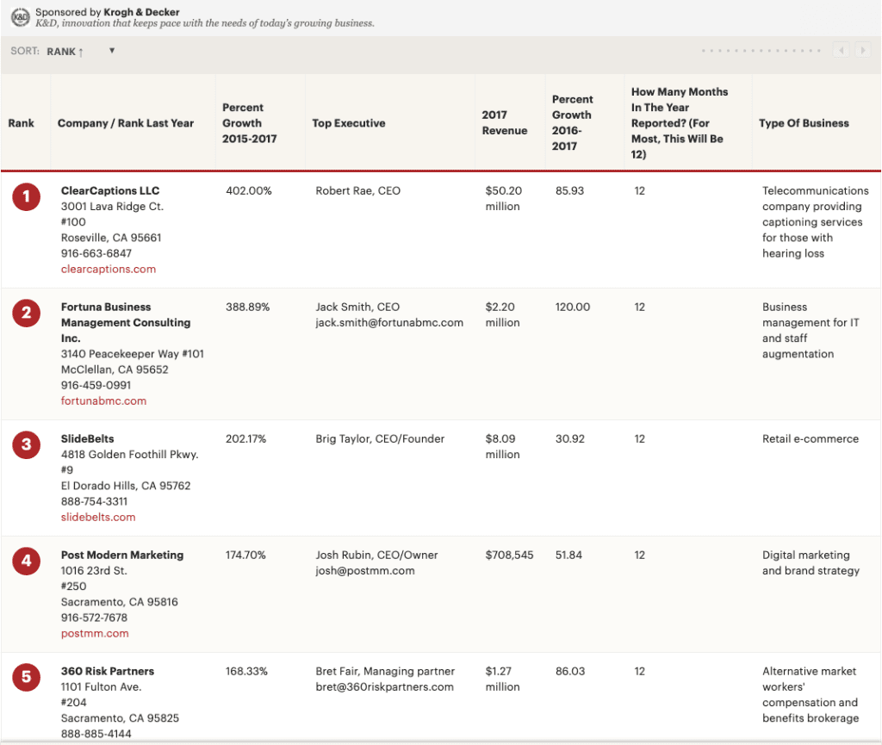882x745 pixels.
Task: Select the rank 4 badge for Post Modern Marketing
Action: (x=27, y=562)
